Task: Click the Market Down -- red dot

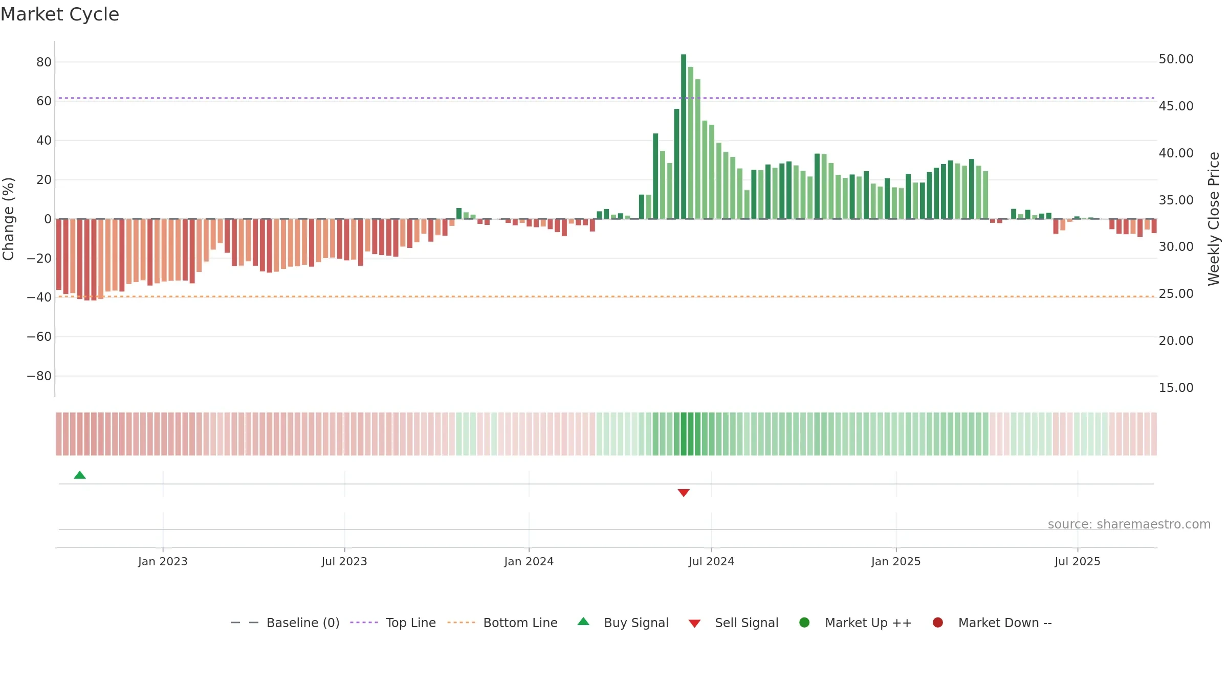Action: 938,623
